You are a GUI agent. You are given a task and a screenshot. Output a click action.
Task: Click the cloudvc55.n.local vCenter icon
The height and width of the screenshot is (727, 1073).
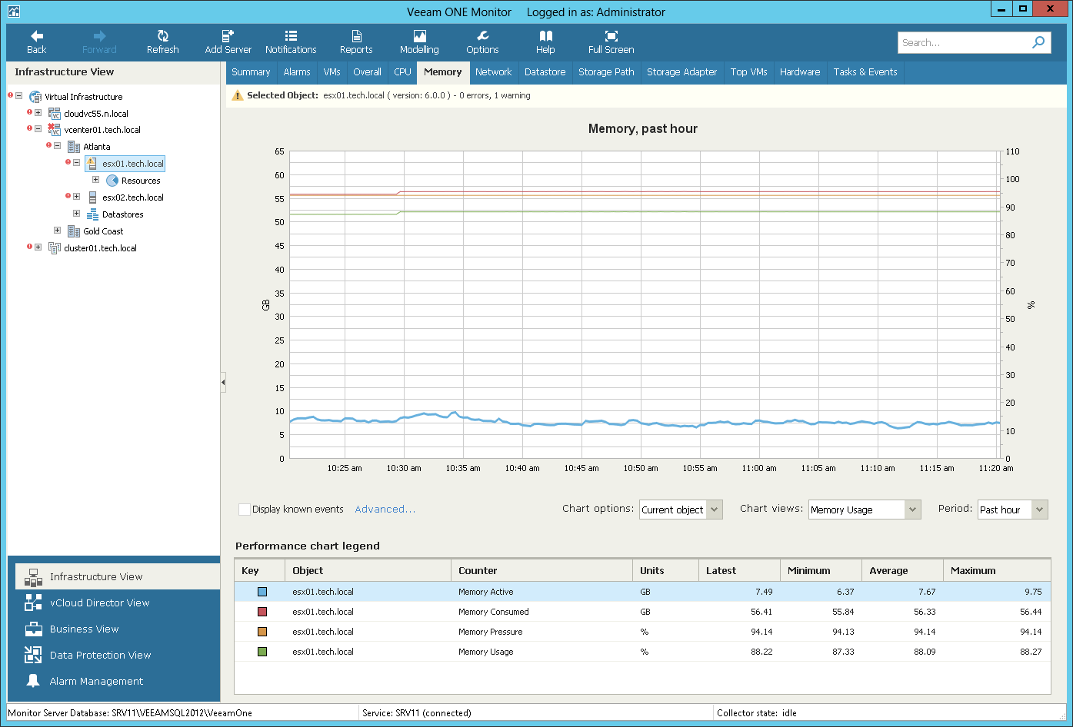[55, 114]
